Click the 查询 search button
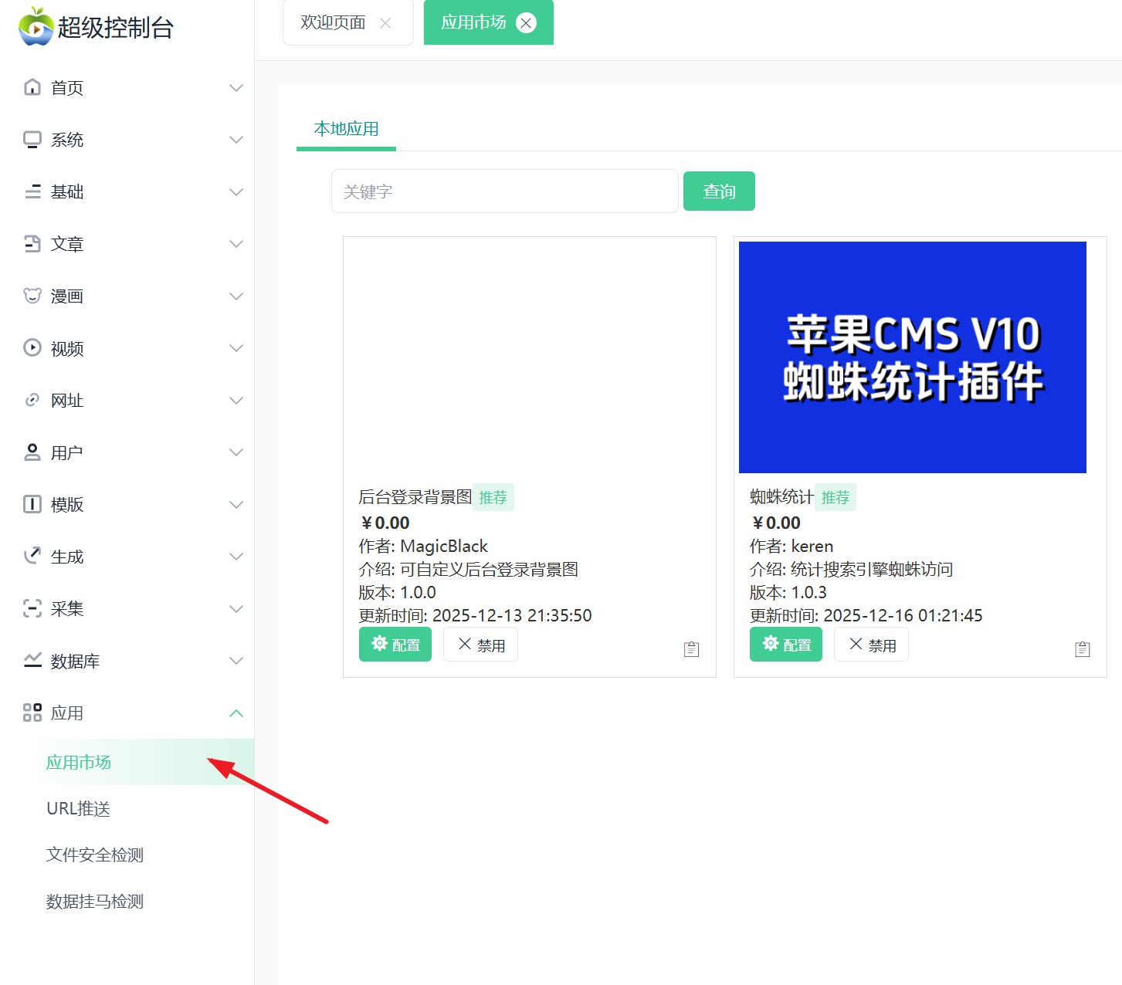The image size is (1122, 985). (719, 191)
